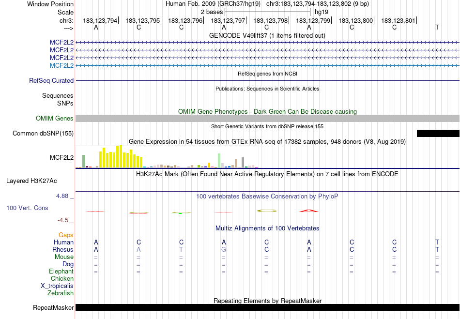460x319 pixels.
Task: Click the 100 Vert. Cons label
Action: click(x=27, y=208)
